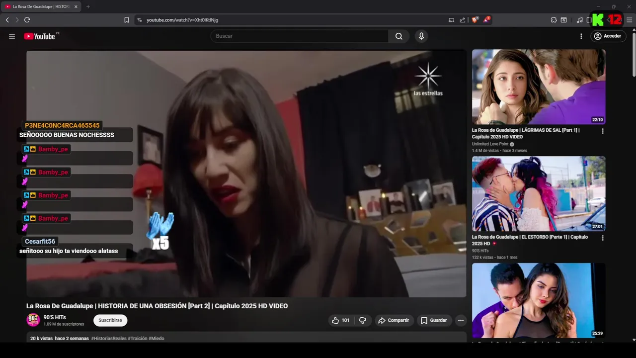Image resolution: width=636 pixels, height=358 pixels.
Task: Click the #Miedo hashtag
Action: point(157,339)
